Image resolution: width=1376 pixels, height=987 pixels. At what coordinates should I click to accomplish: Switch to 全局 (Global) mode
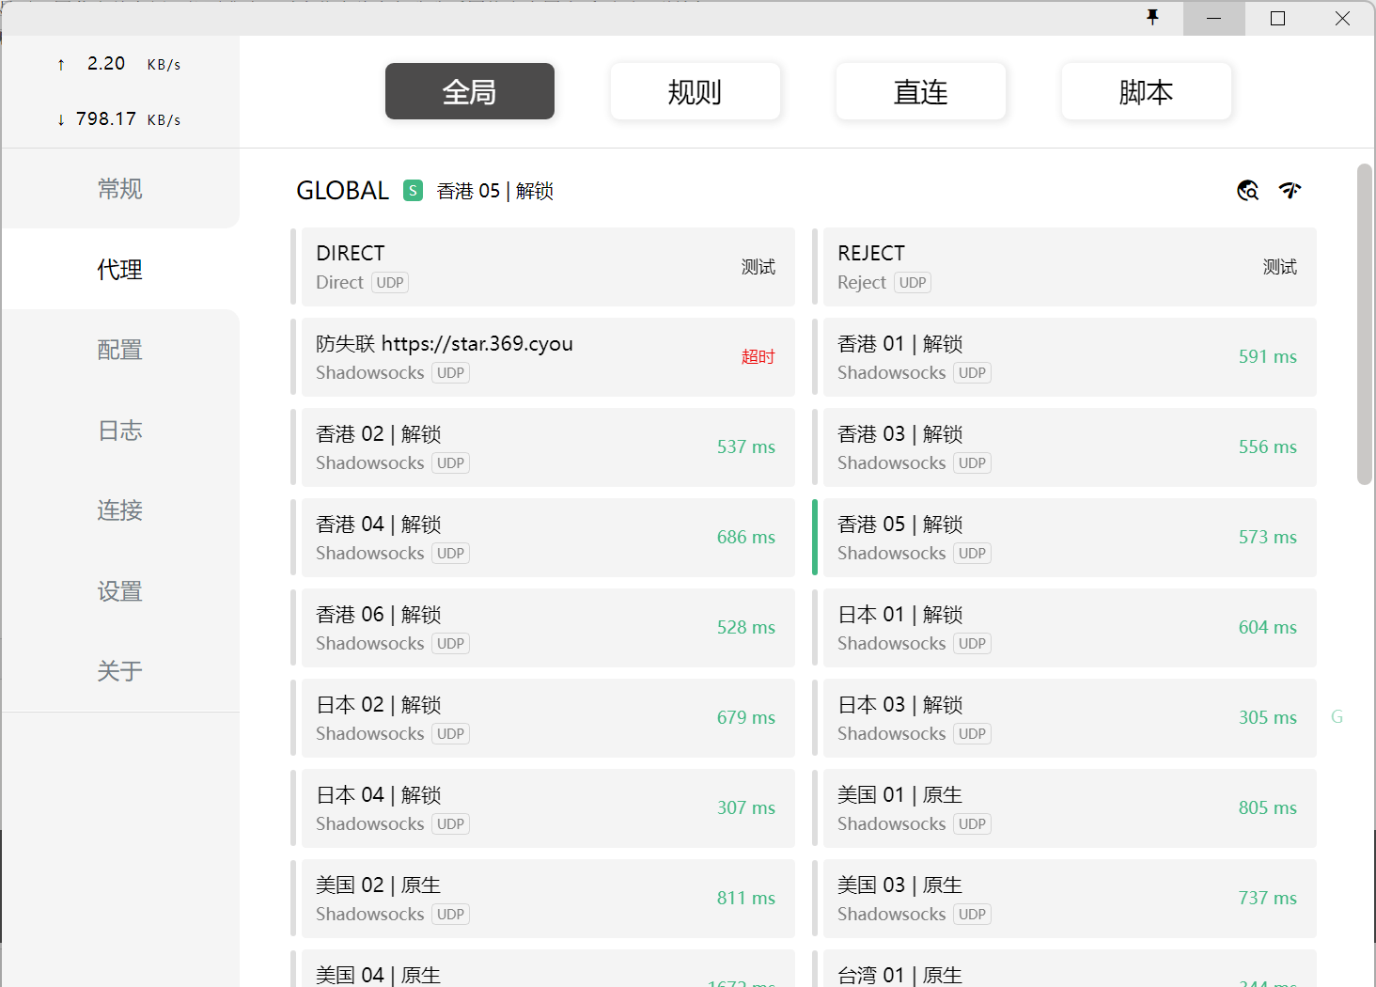click(469, 91)
